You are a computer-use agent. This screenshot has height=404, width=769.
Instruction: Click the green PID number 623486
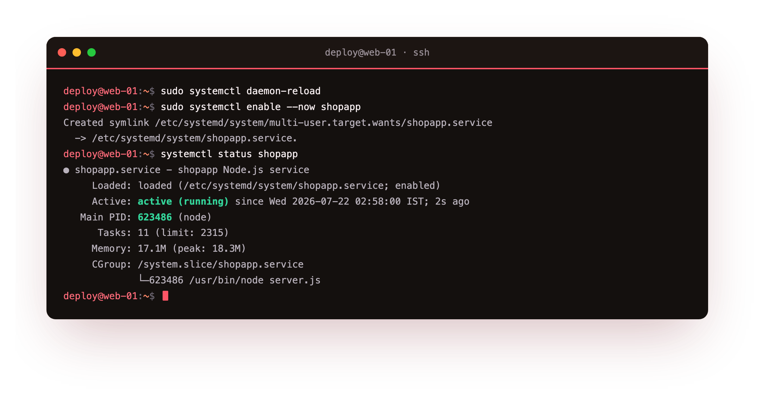(155, 217)
